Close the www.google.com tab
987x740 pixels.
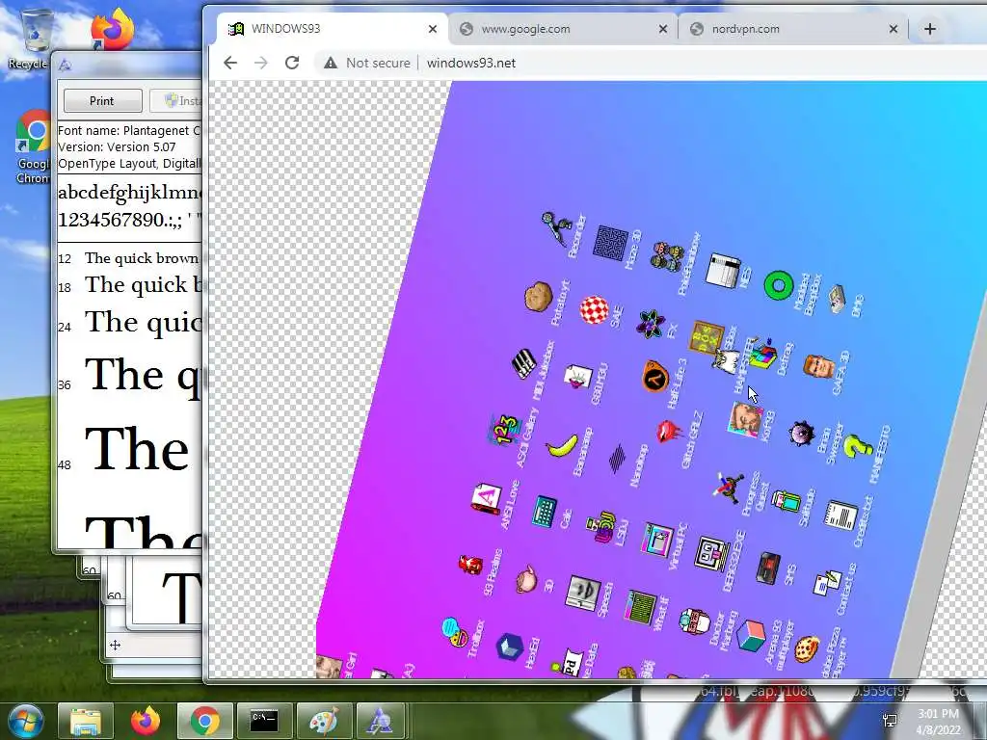[x=663, y=29]
